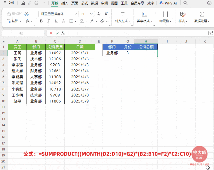Open the 会员专享 tab

coord(137,3)
